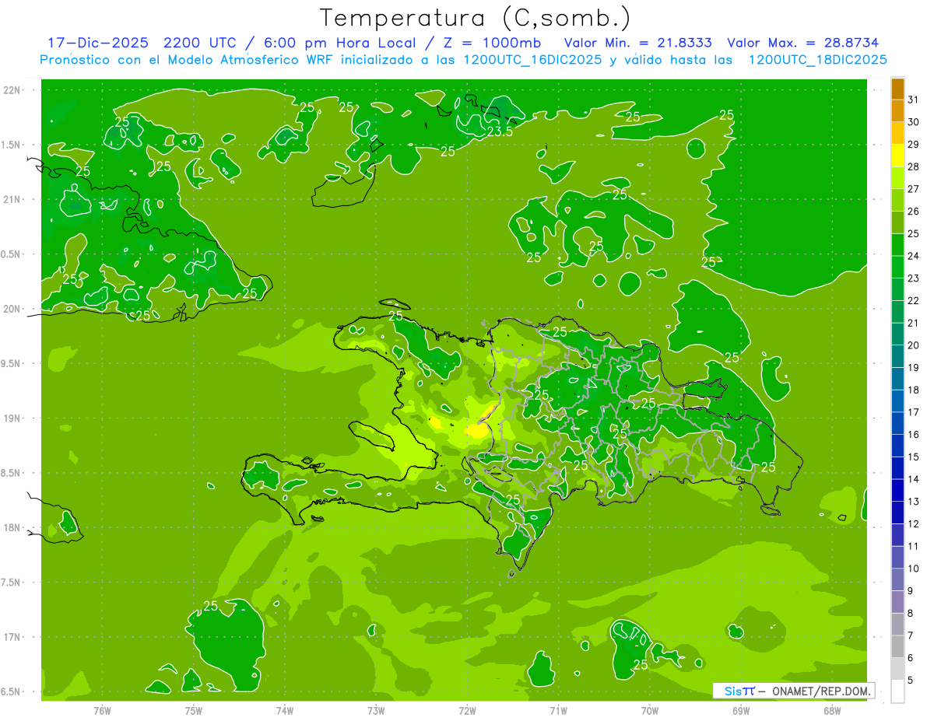The image size is (934, 721).
Task: Click the colorbar label "5"
Action: (911, 681)
